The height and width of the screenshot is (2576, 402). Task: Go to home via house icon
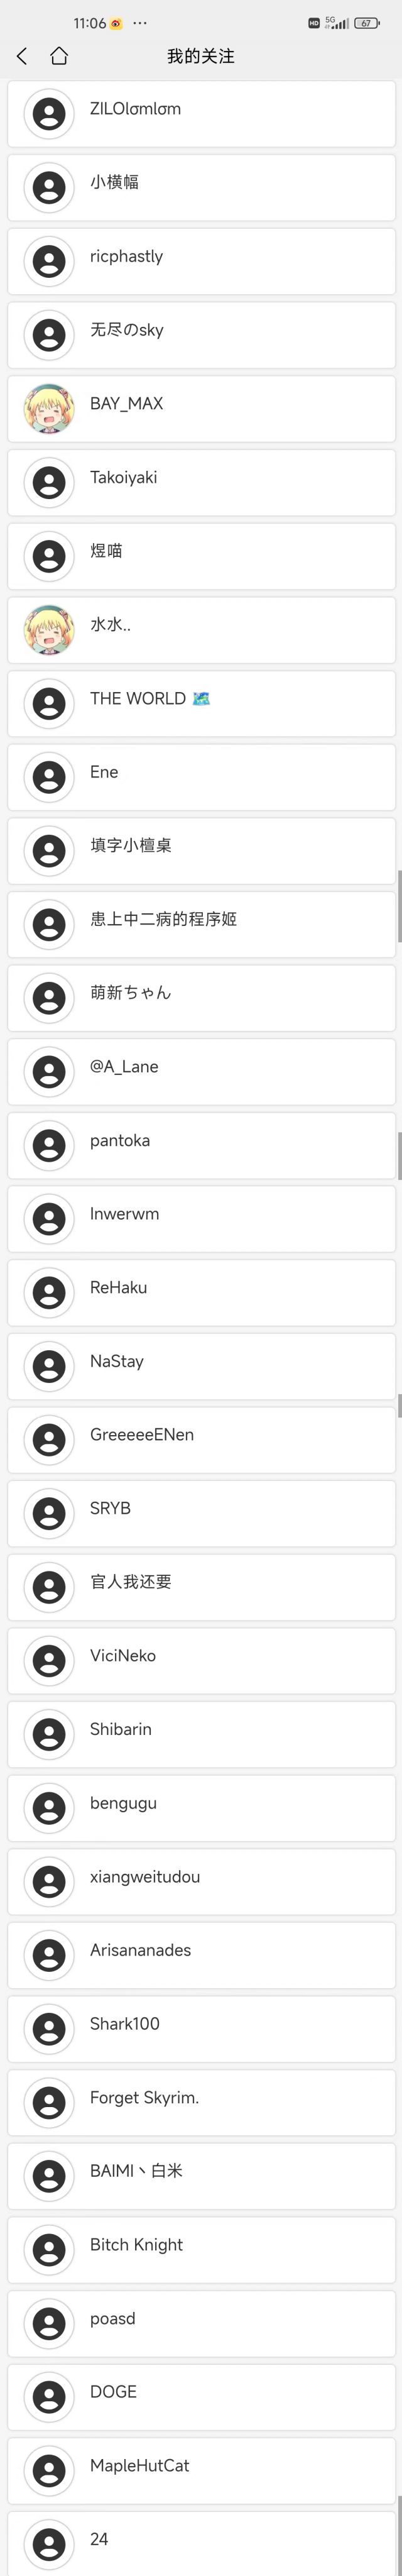[x=59, y=56]
